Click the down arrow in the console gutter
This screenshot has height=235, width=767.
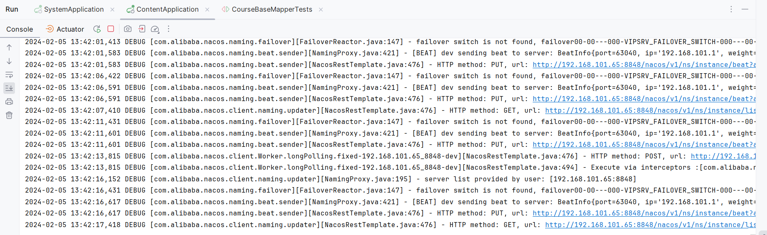tap(9, 61)
